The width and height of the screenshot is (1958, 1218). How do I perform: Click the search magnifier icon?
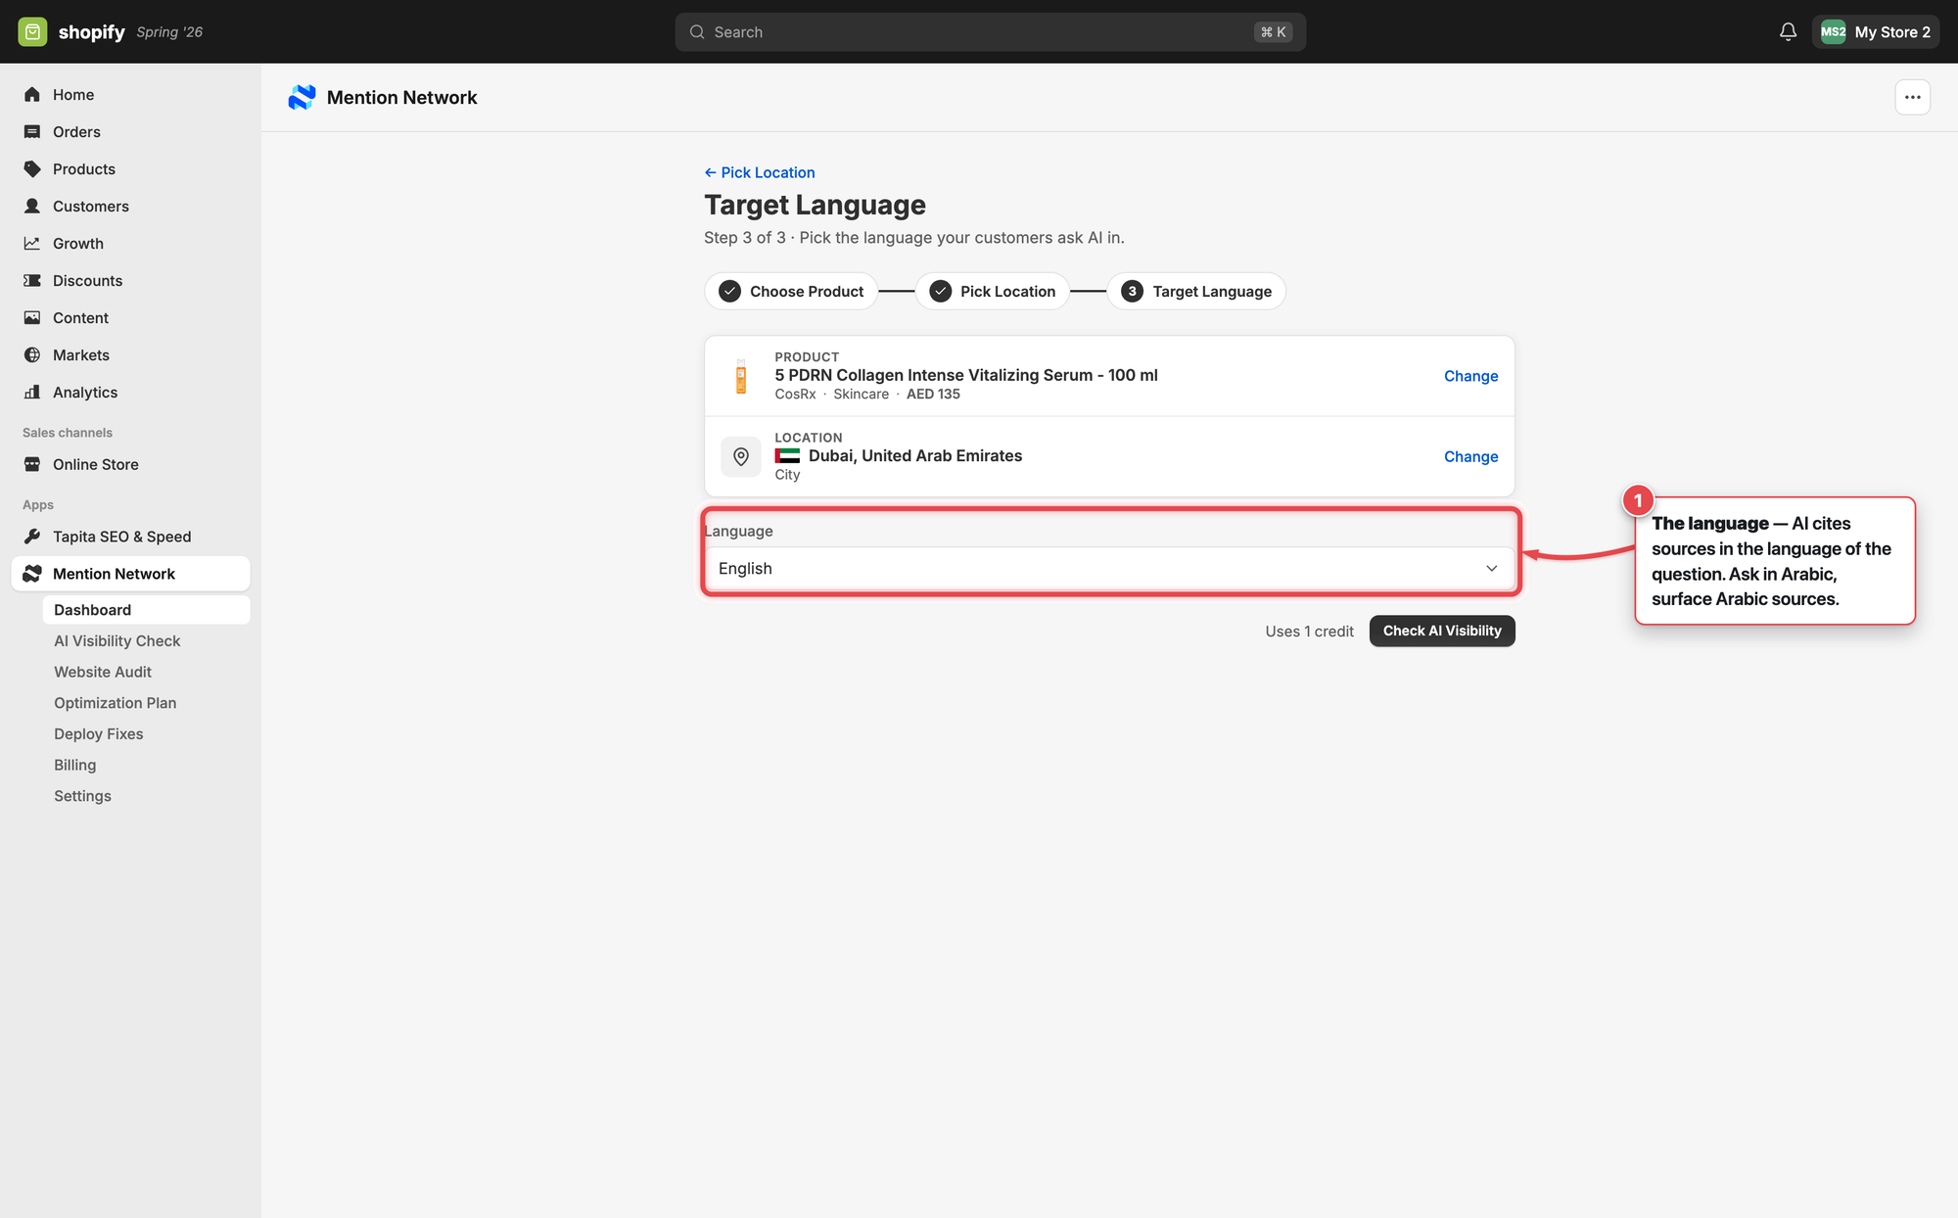click(697, 32)
